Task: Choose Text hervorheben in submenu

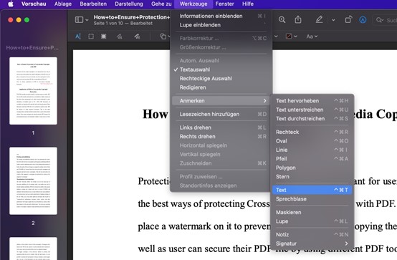Action: [x=312, y=101]
